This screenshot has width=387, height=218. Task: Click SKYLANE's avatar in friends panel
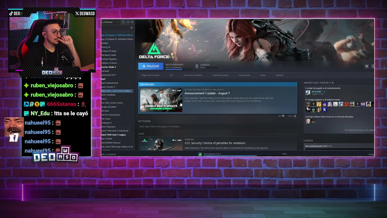click(x=308, y=93)
